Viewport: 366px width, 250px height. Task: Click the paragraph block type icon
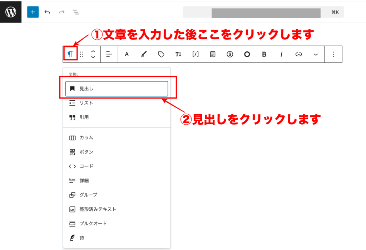coord(71,54)
